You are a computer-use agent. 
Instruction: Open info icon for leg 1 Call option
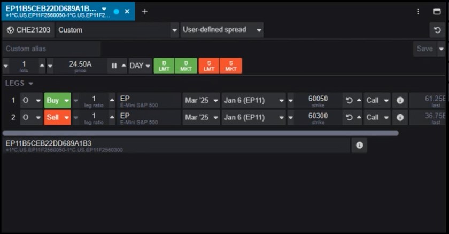399,101
